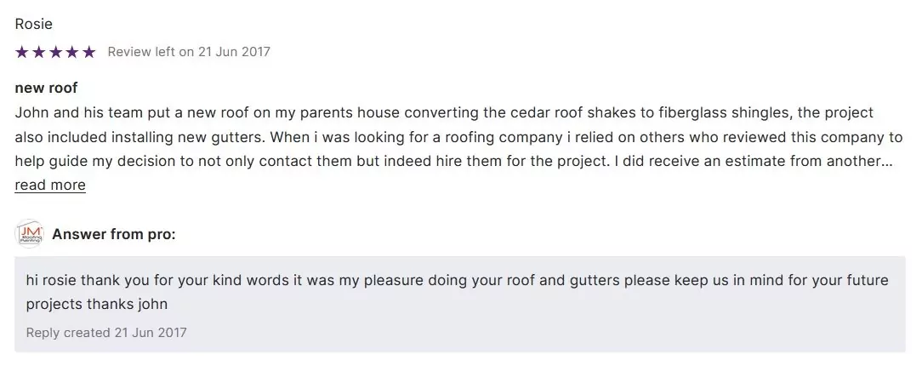Click the truncation ellipsis ending the review
This screenshot has width=922, height=366.
887,161
